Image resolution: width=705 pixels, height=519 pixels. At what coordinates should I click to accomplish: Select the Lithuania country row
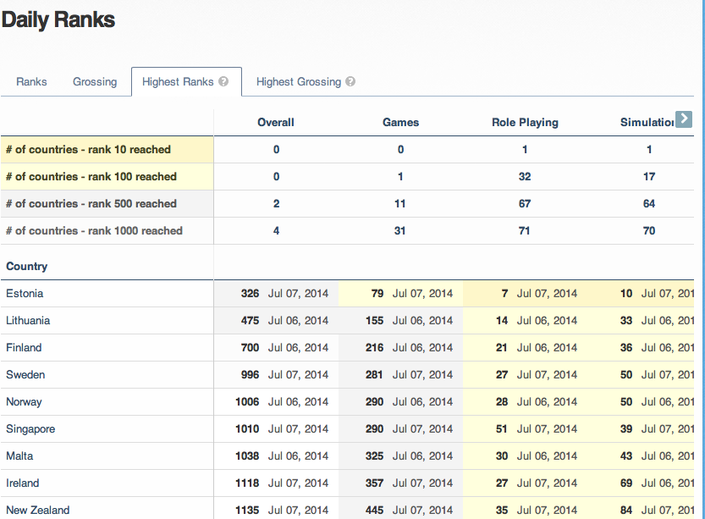(x=28, y=321)
